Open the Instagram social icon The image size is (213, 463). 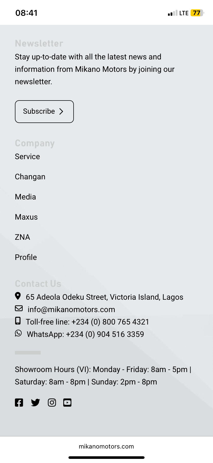[52, 403]
